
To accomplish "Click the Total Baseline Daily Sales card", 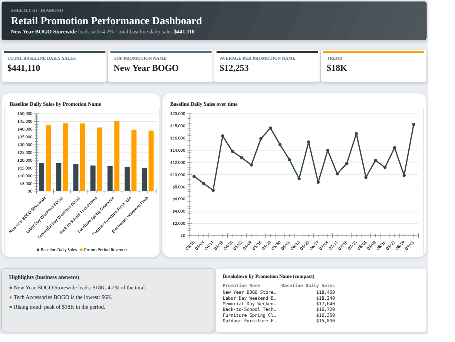I will (x=54, y=66).
